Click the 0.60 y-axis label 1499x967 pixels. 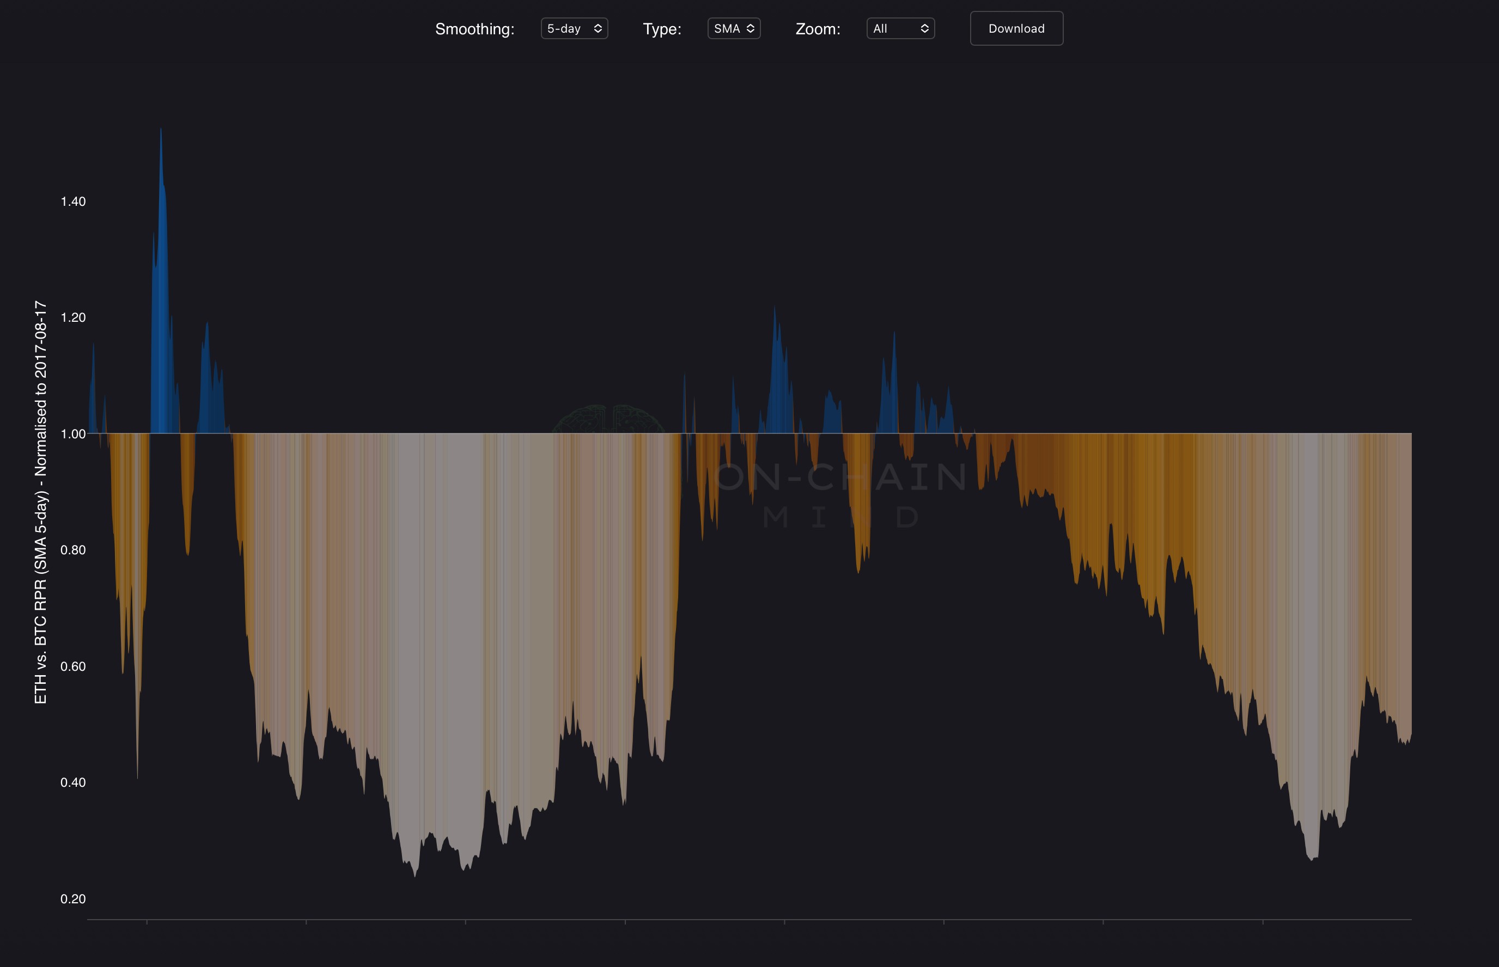tap(73, 666)
